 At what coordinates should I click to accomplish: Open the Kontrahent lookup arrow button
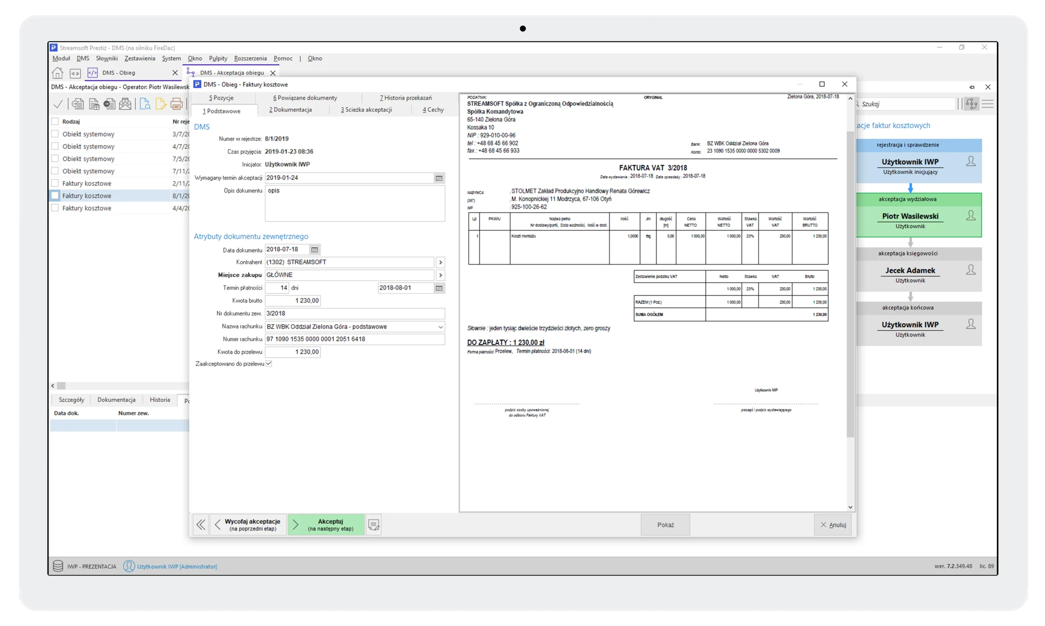pyautogui.click(x=440, y=262)
